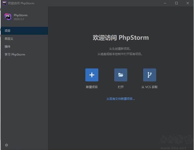Click the PhpStorm logo in the sidebar

coord(8,17)
